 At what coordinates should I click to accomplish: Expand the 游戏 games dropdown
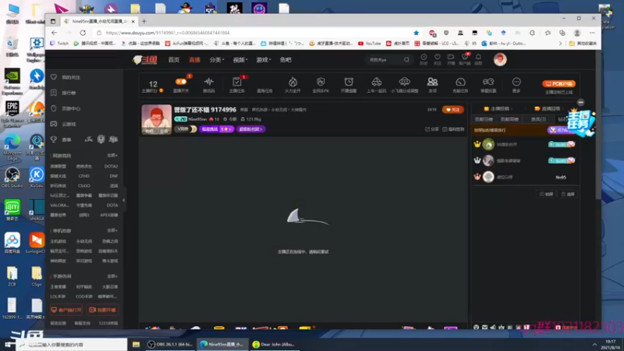(x=264, y=60)
